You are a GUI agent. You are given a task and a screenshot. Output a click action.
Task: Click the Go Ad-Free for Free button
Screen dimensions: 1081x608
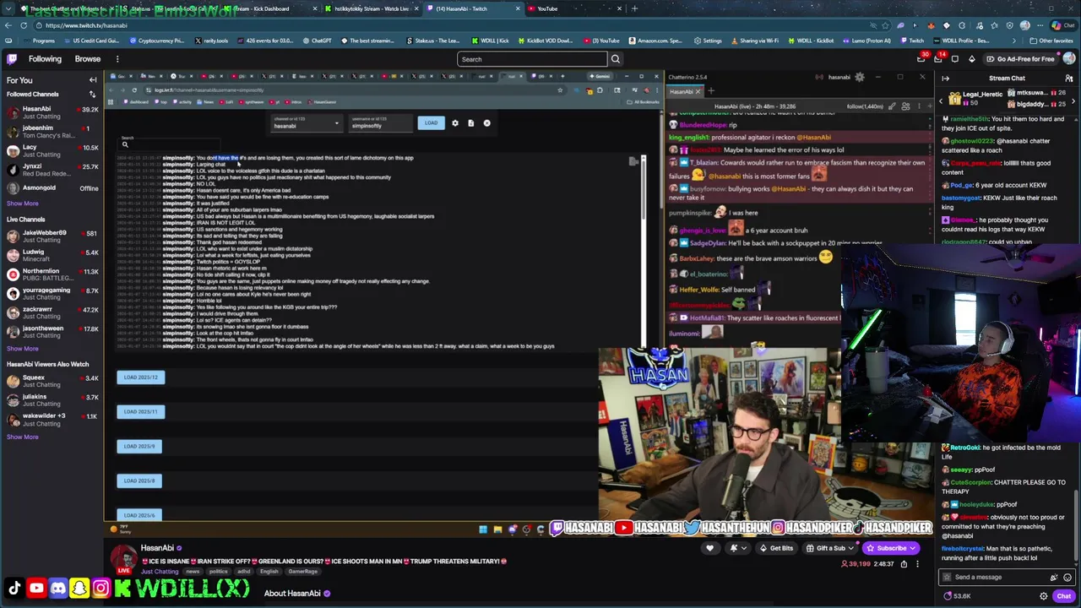pyautogui.click(x=1019, y=59)
